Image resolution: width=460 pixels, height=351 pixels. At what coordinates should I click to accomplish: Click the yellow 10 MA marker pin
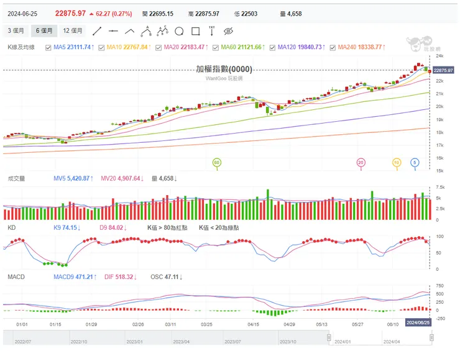(x=397, y=163)
